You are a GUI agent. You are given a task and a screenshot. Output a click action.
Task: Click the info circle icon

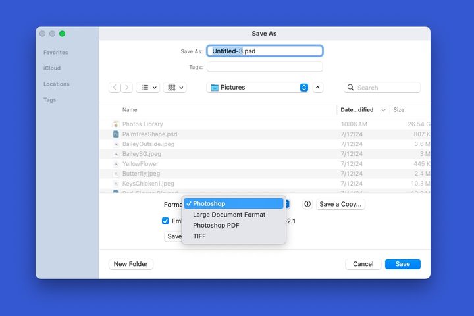307,204
